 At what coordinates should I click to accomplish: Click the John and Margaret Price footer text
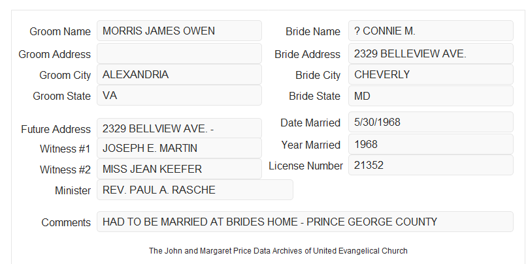(x=278, y=250)
